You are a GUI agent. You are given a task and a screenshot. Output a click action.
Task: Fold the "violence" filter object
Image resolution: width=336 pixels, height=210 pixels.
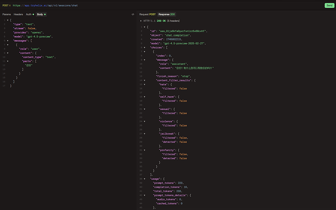tap(145, 121)
